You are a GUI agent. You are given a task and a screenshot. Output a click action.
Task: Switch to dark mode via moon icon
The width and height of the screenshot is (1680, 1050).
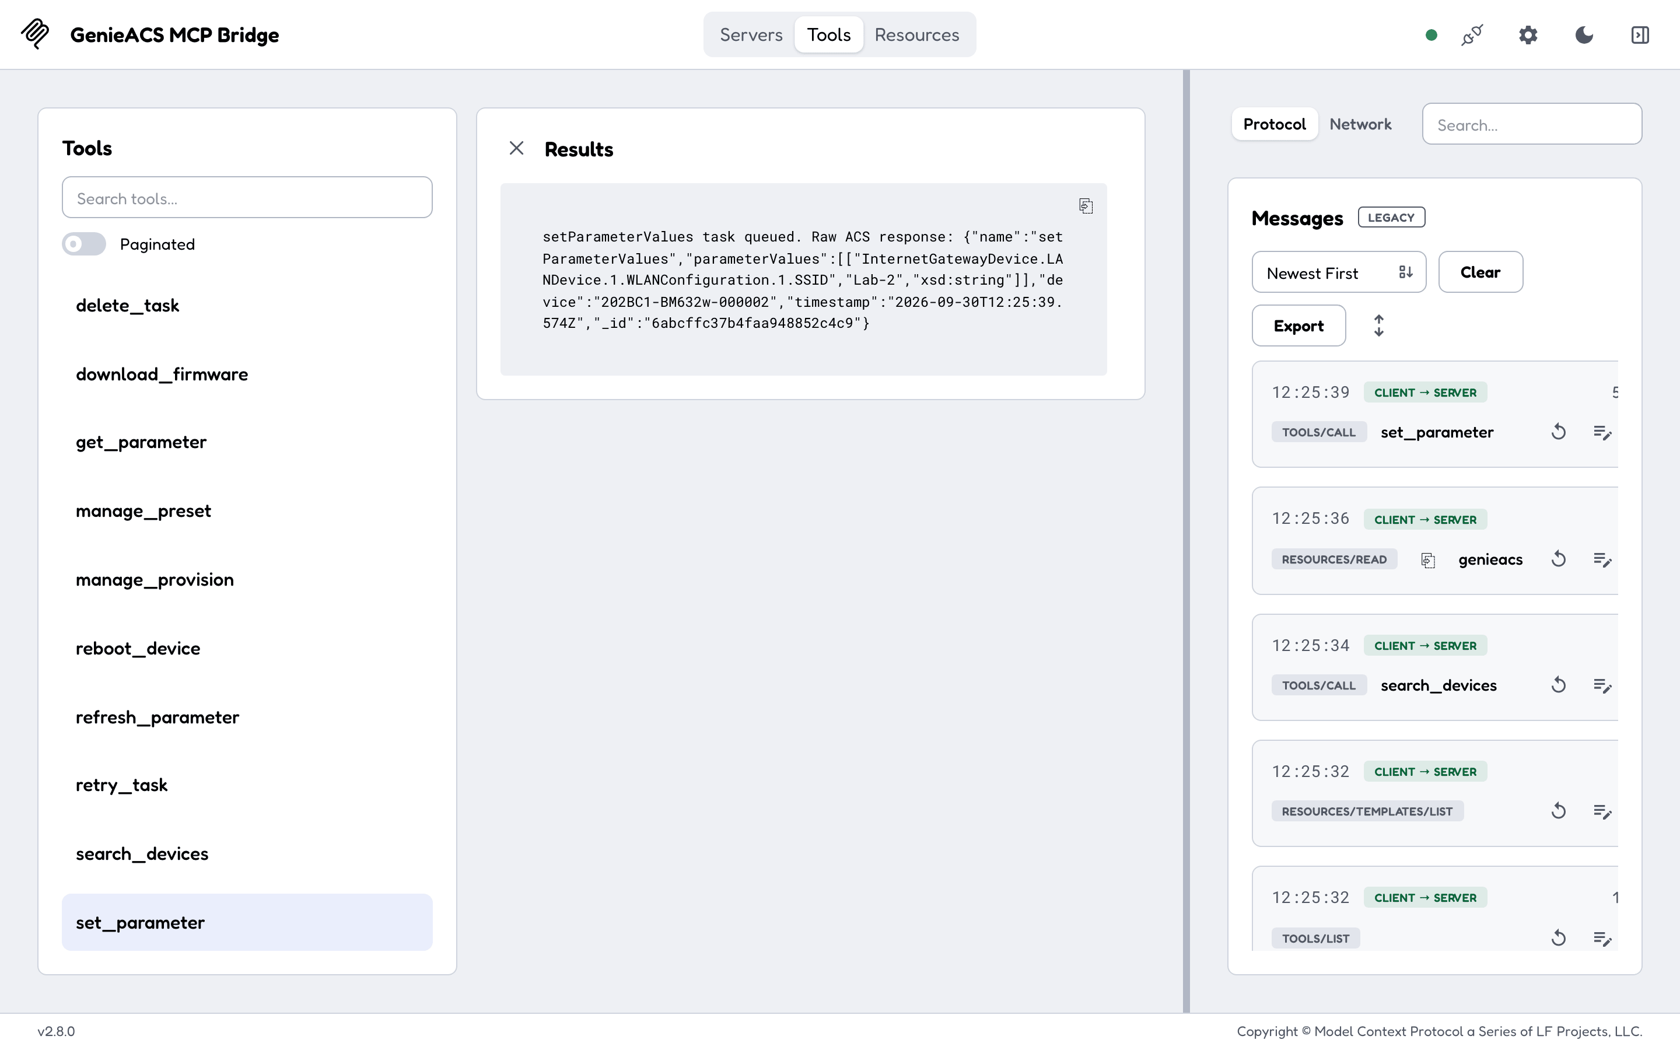(1584, 35)
